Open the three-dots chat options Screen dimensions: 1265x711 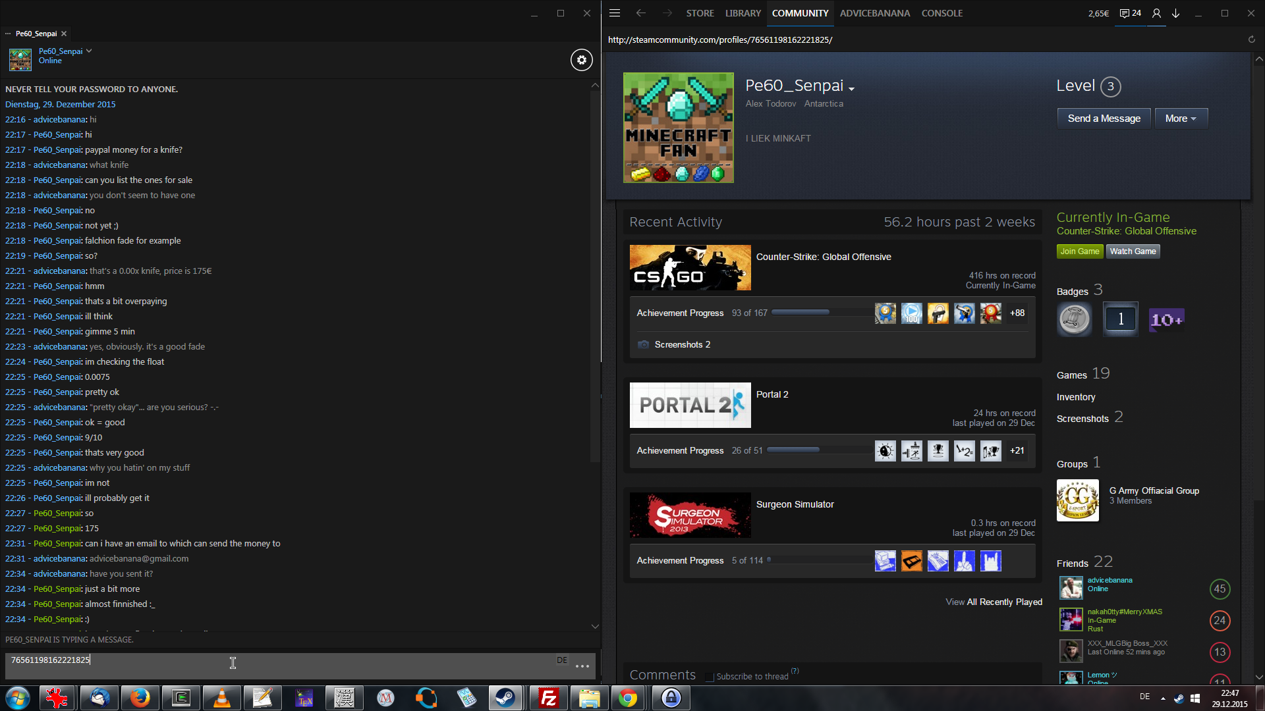pos(582,666)
